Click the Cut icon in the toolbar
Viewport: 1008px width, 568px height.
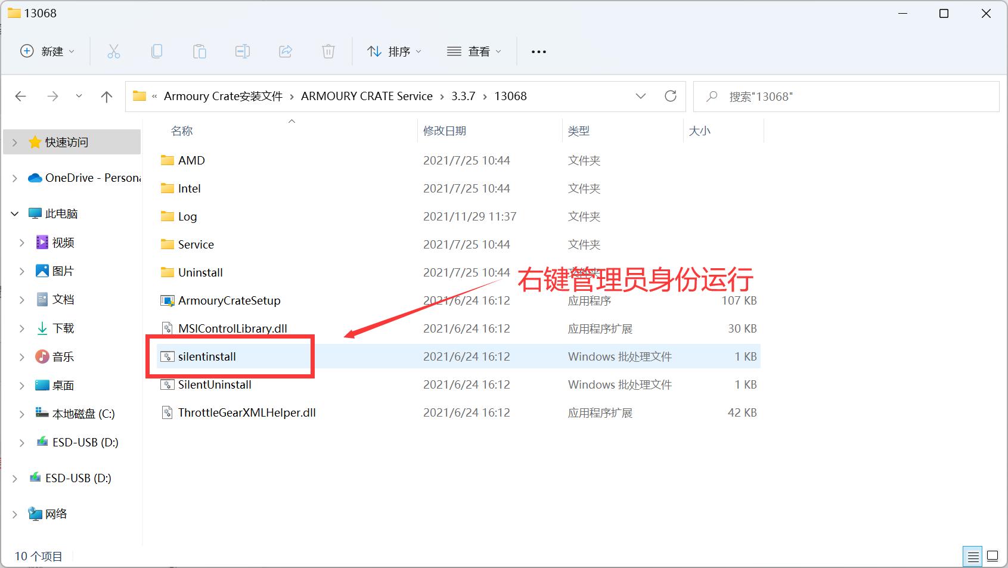click(114, 51)
